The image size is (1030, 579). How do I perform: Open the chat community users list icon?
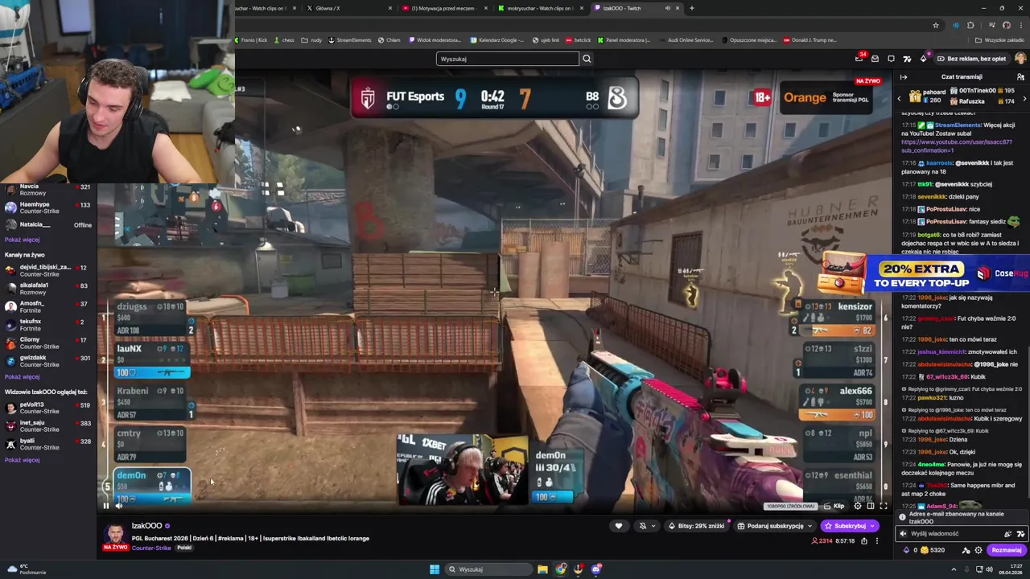[x=1020, y=77]
